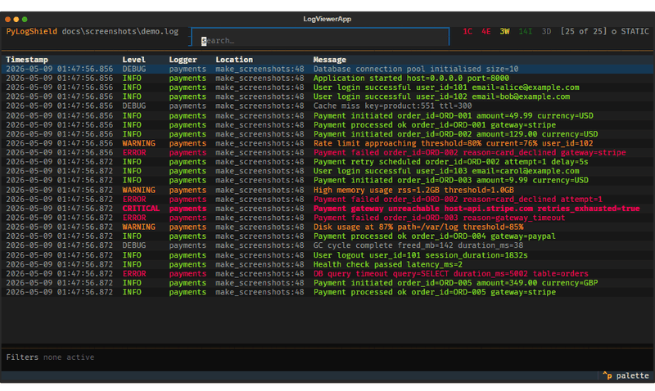Minimize the LogViewerApp window
The height and width of the screenshot is (391, 655).
[16, 19]
